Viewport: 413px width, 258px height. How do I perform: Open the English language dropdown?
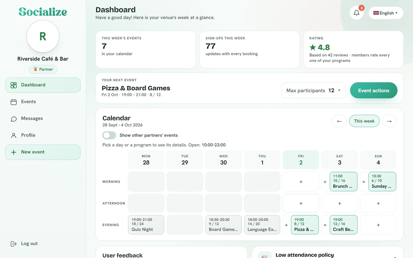click(x=386, y=13)
